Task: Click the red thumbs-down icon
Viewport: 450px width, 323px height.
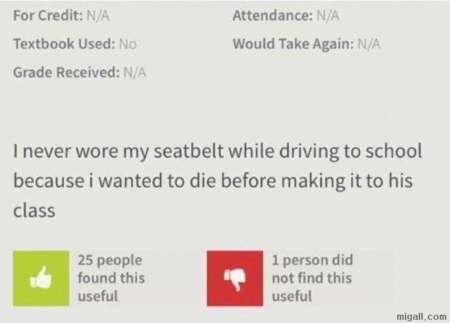Action: [235, 278]
